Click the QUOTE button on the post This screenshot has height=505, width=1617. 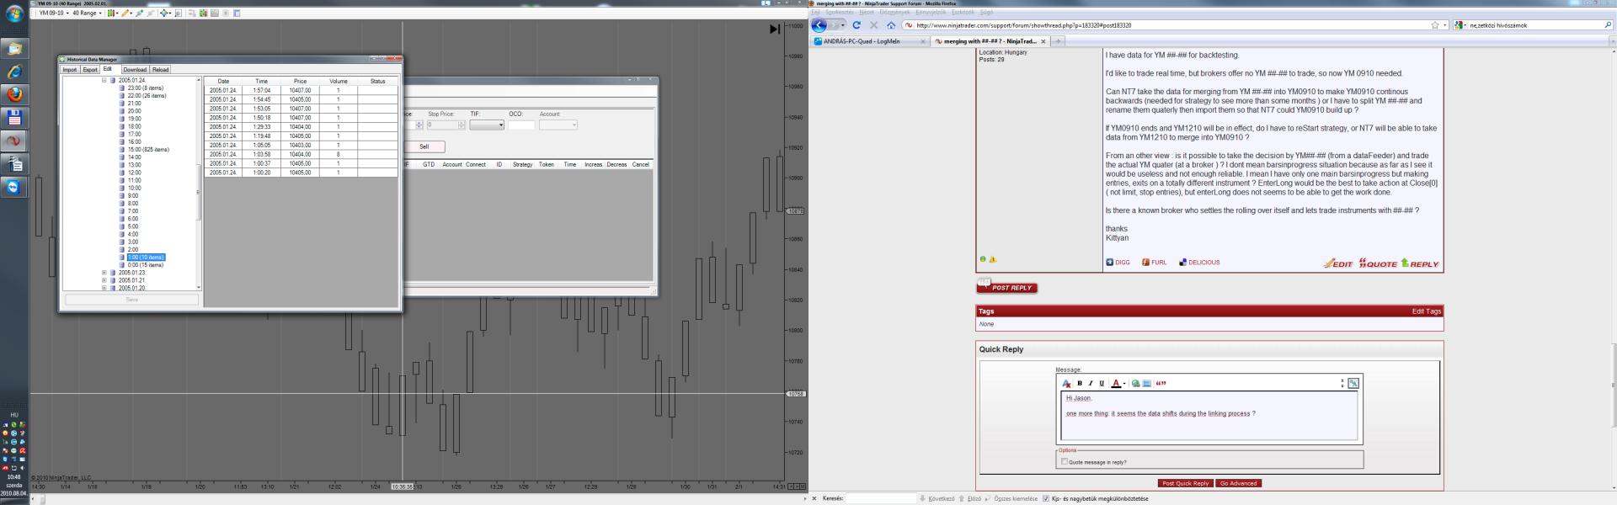[1378, 263]
